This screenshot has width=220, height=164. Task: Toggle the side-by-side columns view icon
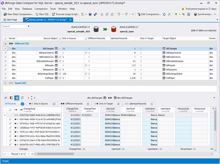point(11,98)
